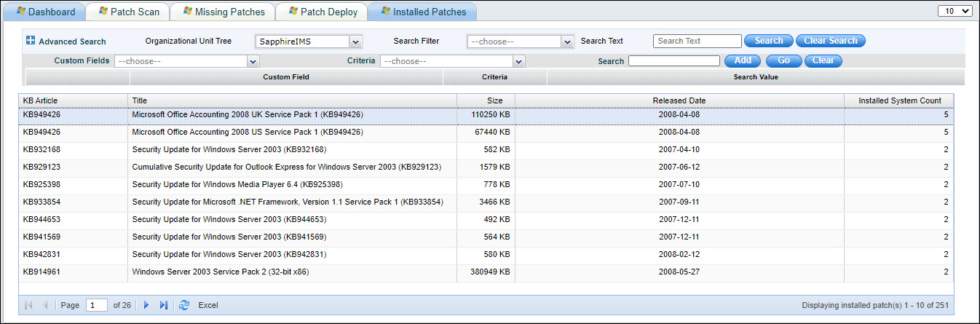Select Office Accounting 2008 UK Service Pack row
Screen dimensions: 980x324
click(x=486, y=115)
